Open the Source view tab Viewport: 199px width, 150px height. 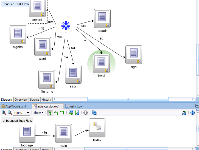[x=34, y=100]
